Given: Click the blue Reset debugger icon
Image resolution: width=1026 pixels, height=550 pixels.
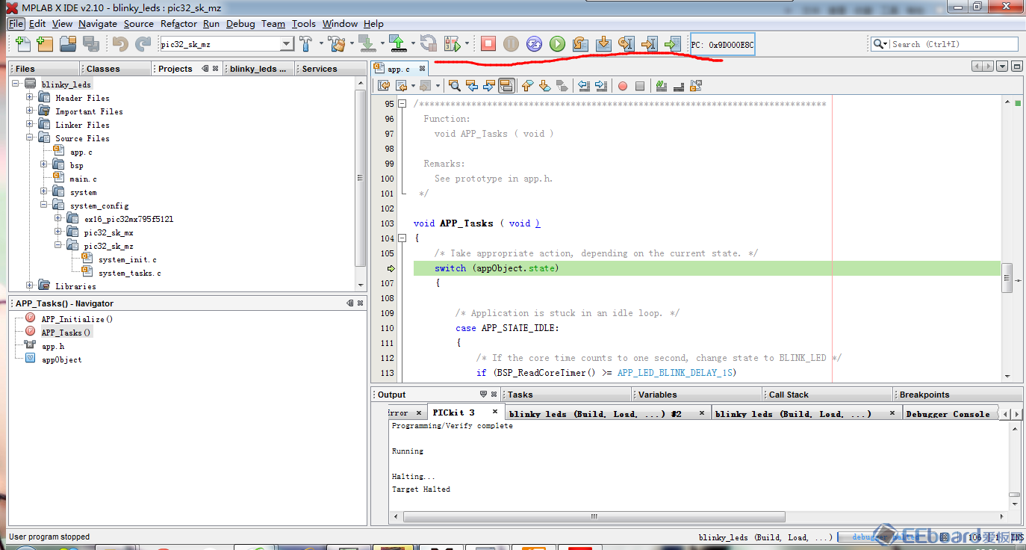Looking at the screenshot, I should coord(534,44).
